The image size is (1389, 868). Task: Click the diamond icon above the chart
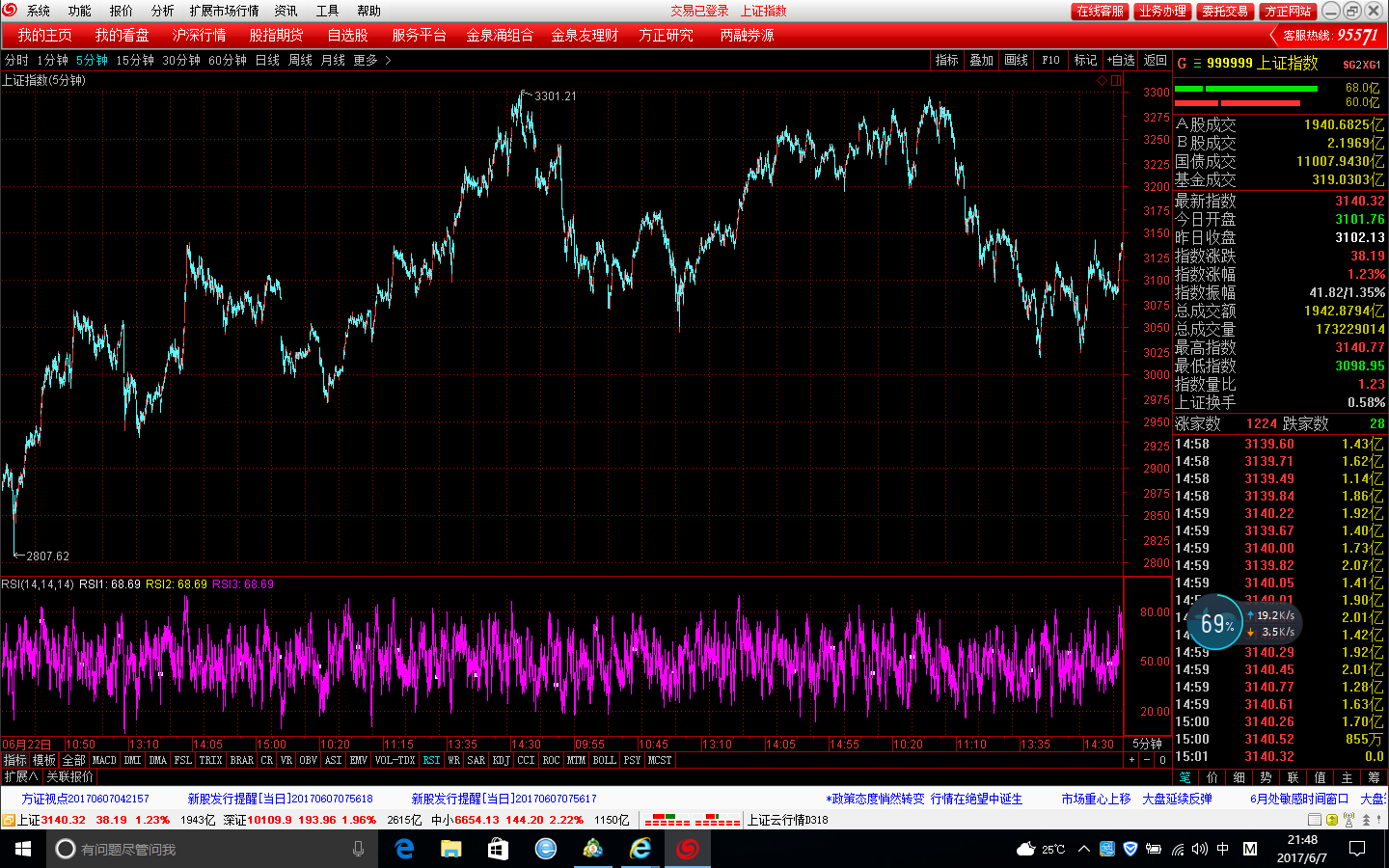coord(1102,81)
